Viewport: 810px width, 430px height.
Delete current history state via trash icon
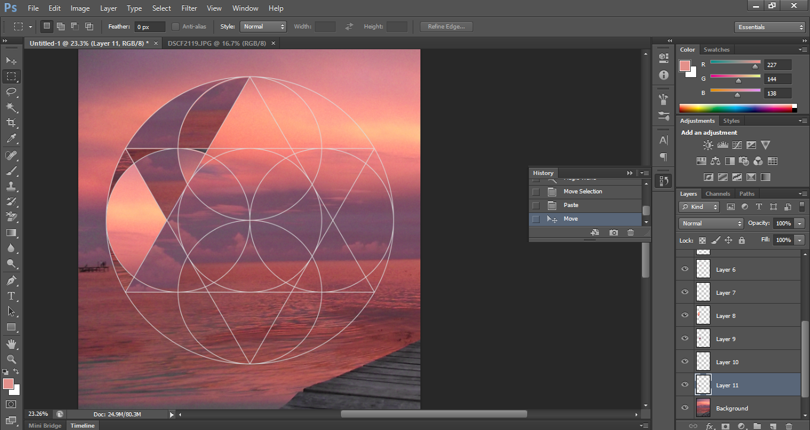click(x=630, y=232)
